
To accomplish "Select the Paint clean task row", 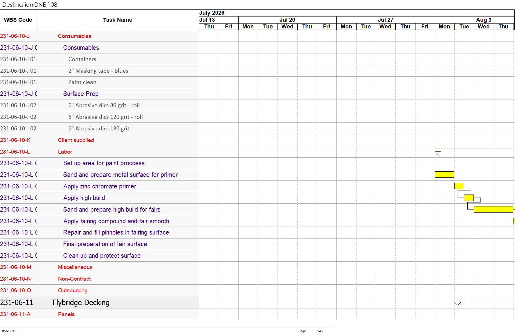I will [100, 82].
